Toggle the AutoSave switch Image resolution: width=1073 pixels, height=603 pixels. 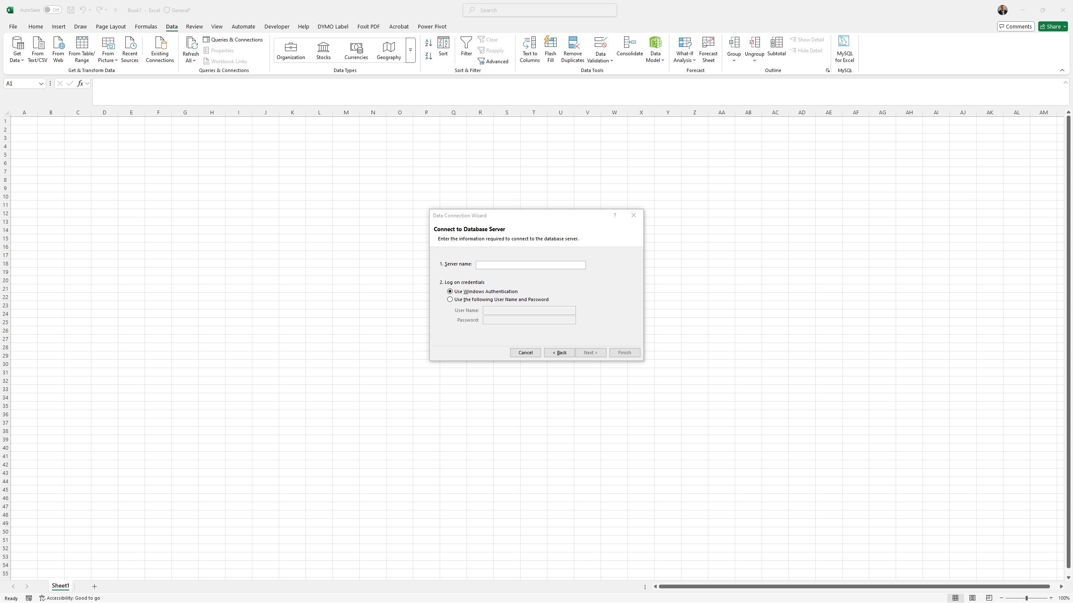[x=52, y=10]
